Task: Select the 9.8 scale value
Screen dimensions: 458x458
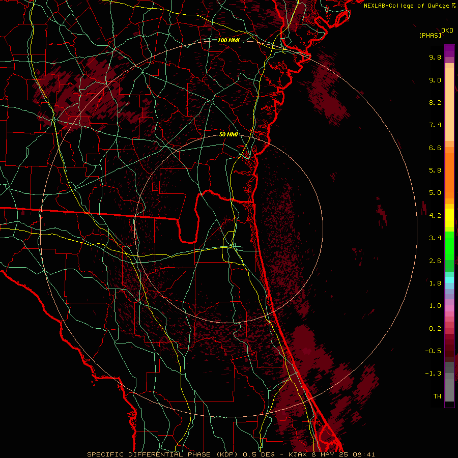Action: [435, 57]
